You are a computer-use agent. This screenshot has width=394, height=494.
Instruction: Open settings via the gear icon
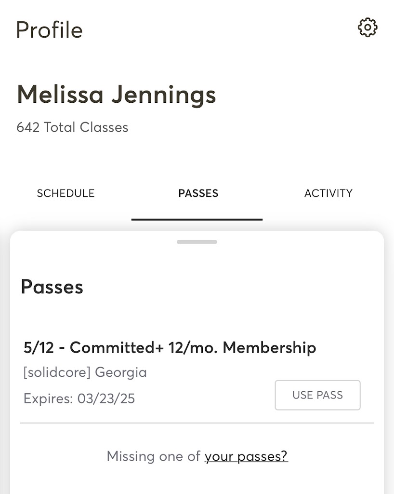pyautogui.click(x=368, y=27)
